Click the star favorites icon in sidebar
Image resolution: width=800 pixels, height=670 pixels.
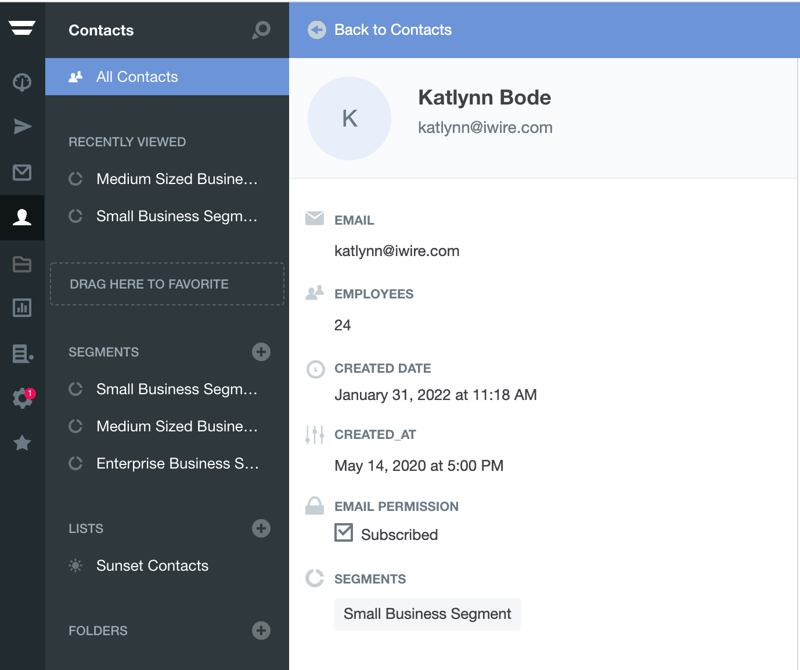point(22,443)
